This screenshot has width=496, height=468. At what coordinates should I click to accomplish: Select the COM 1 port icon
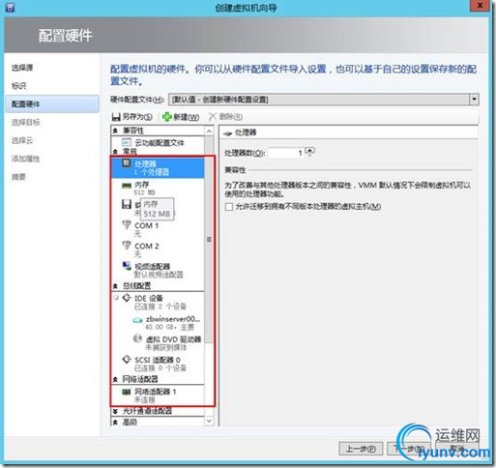coord(127,224)
